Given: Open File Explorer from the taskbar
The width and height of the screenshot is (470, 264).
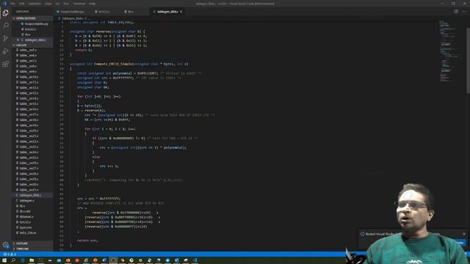Looking at the screenshot, I should click(32, 260).
